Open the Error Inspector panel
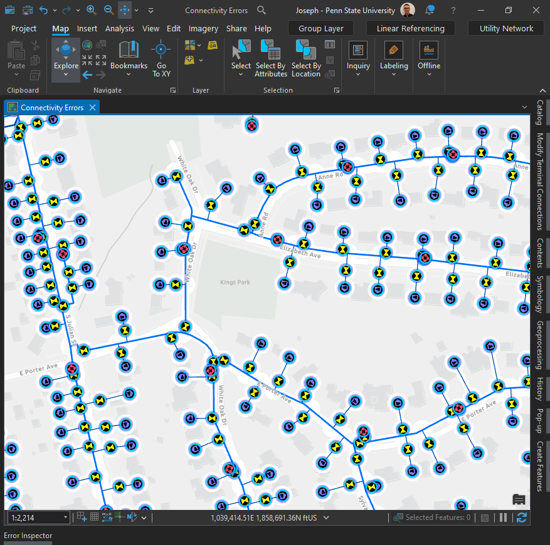The image size is (550, 545). pyautogui.click(x=28, y=536)
